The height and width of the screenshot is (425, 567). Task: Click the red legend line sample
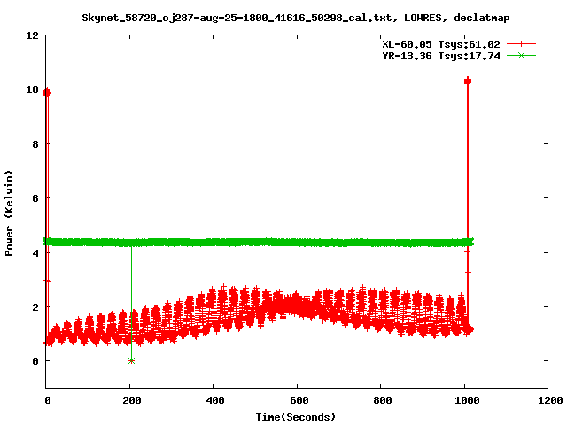521,44
